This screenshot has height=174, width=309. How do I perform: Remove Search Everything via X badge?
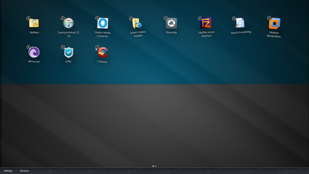[x=234, y=18]
